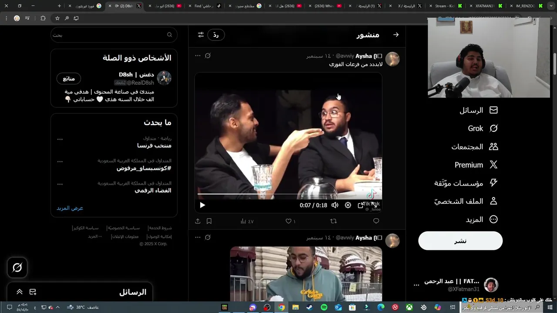Open مؤسسات موثقة verified orgs nav item

tap(466, 183)
